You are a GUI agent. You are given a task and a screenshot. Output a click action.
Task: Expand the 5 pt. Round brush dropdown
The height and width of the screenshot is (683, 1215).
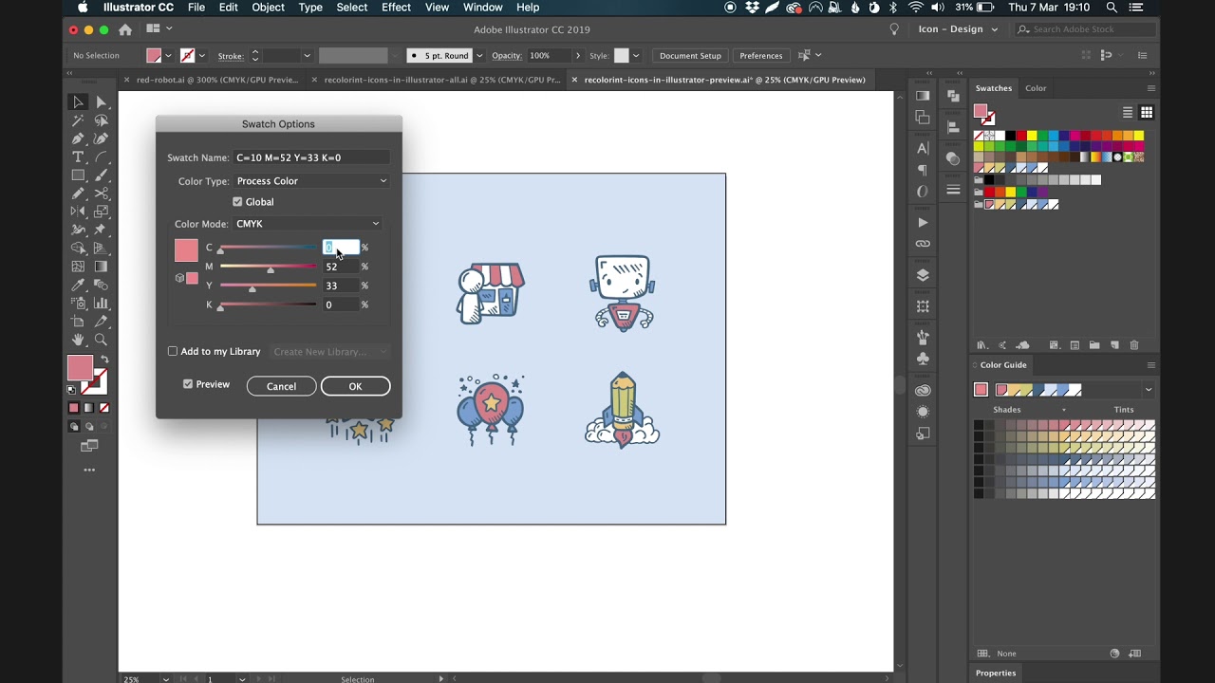coord(479,56)
